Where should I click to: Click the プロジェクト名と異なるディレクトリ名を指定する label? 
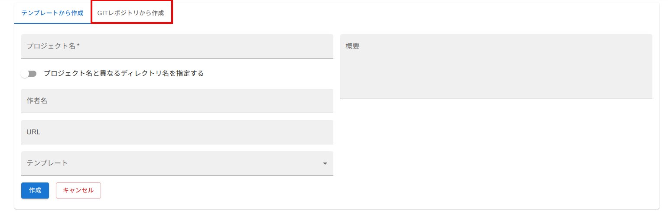click(x=124, y=73)
